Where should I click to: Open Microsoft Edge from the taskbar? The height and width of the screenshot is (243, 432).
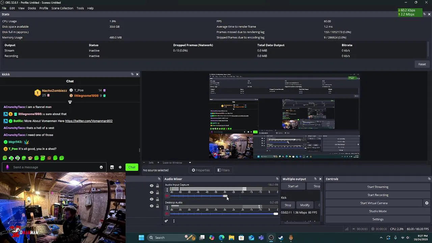pyautogui.click(x=222, y=238)
